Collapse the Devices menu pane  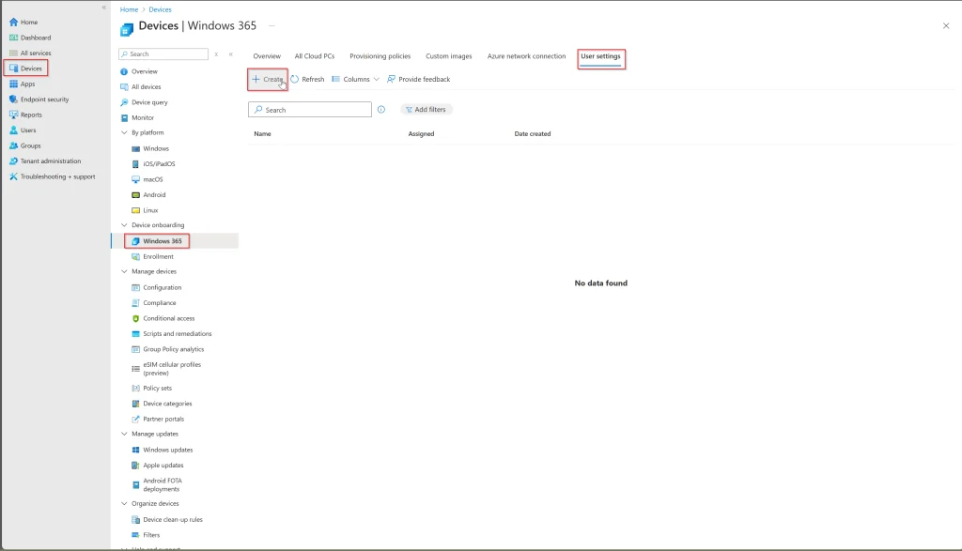pos(231,54)
